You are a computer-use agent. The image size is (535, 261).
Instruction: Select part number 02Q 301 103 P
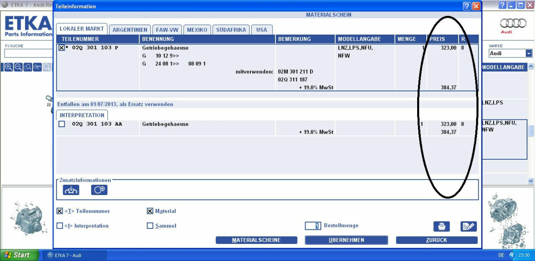[95, 48]
